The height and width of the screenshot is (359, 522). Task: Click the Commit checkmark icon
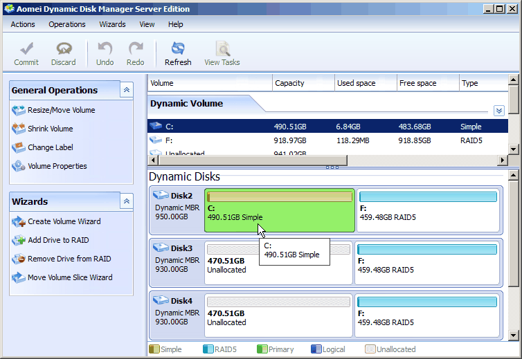26,48
